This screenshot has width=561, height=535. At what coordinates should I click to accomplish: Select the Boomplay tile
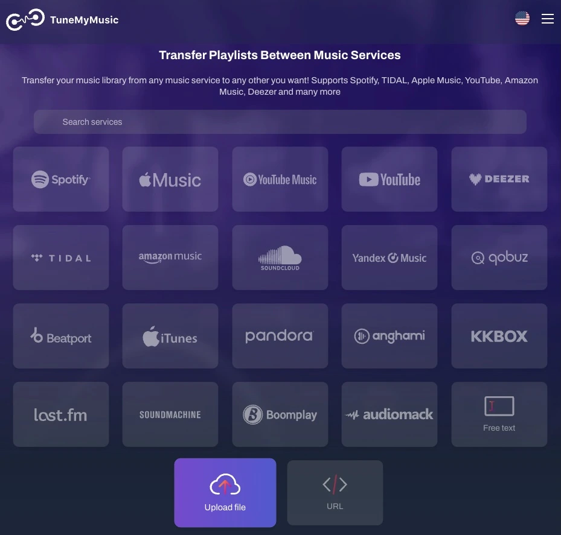coord(280,414)
